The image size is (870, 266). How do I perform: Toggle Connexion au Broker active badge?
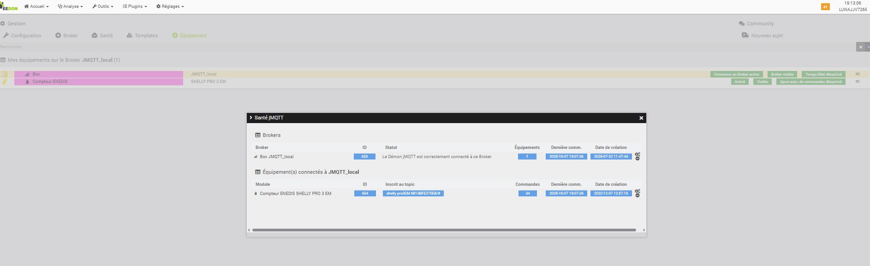736,74
